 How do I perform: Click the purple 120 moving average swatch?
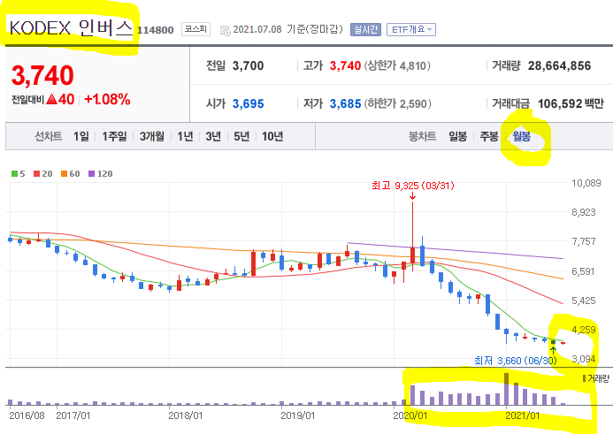pyautogui.click(x=91, y=174)
